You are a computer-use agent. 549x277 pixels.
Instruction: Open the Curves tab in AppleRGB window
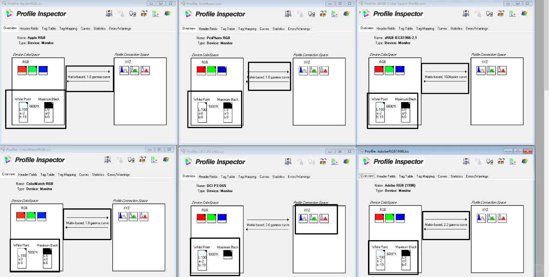point(85,28)
